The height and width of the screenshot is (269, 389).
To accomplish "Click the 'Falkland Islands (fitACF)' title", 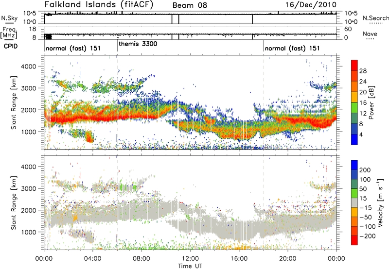I will pos(99,5).
